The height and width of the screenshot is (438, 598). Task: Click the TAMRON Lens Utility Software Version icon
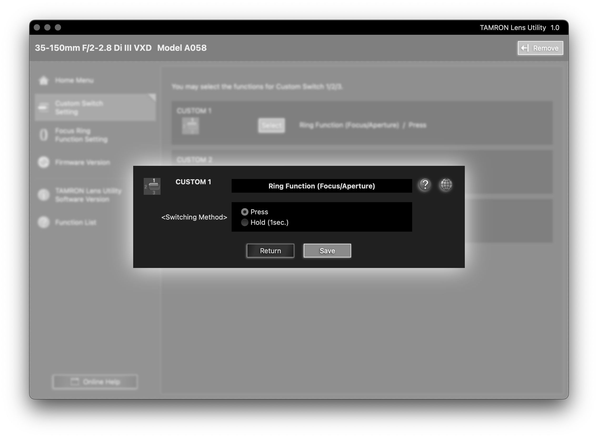pyautogui.click(x=44, y=195)
